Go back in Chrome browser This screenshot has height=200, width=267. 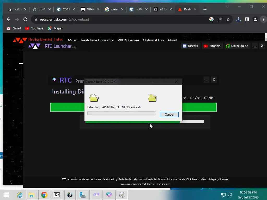tap(9, 19)
